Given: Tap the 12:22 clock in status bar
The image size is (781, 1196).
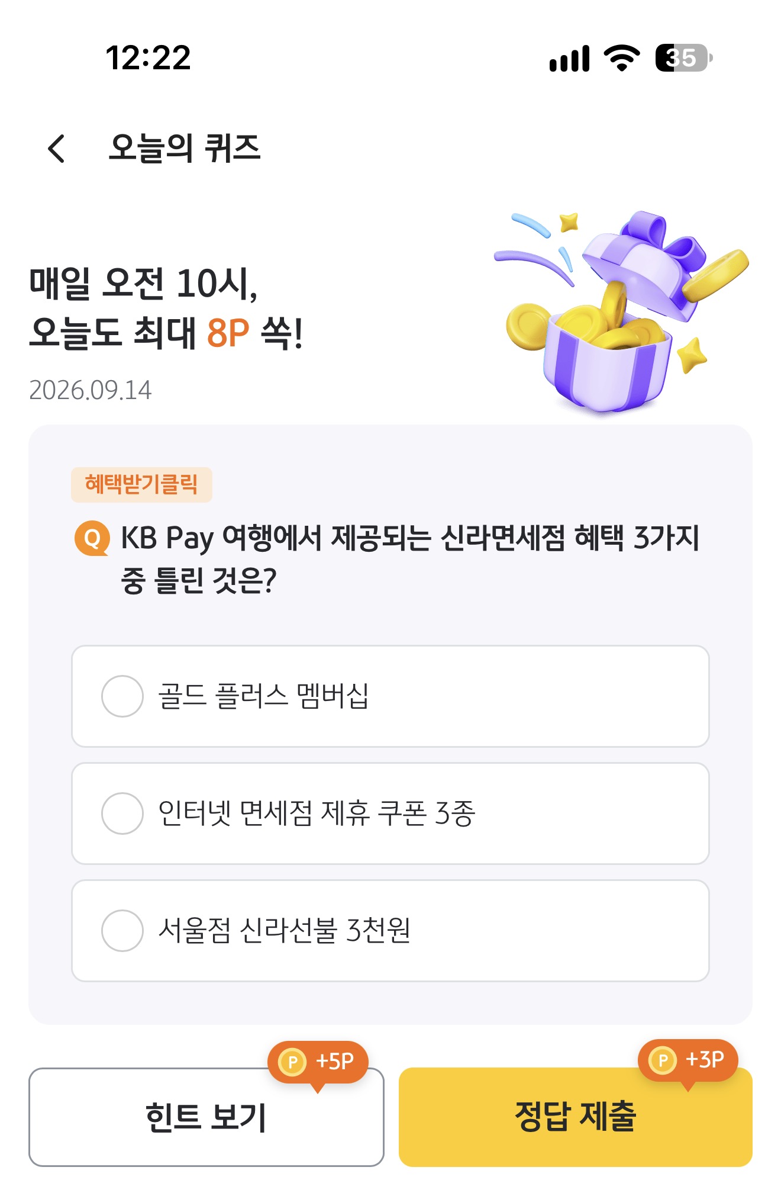Looking at the screenshot, I should coord(148,58).
